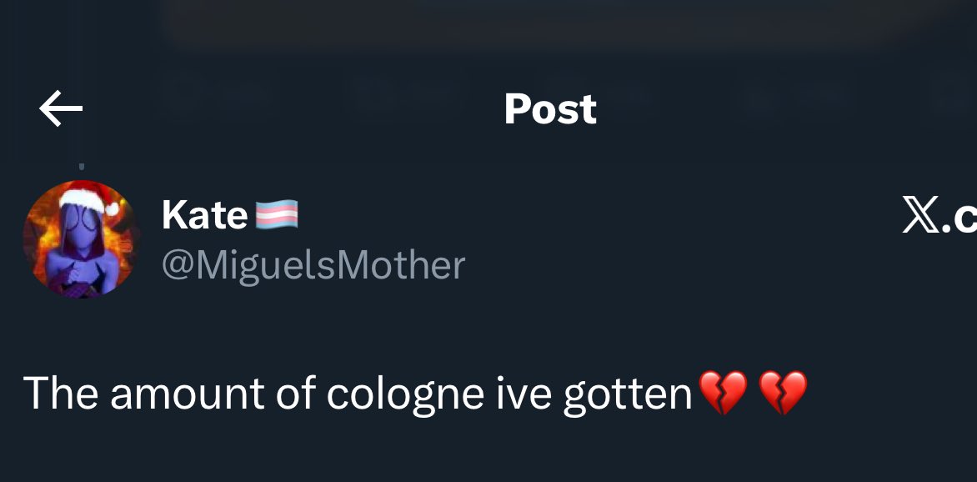
Task: Click the word "amount" in the post
Action: [187, 394]
